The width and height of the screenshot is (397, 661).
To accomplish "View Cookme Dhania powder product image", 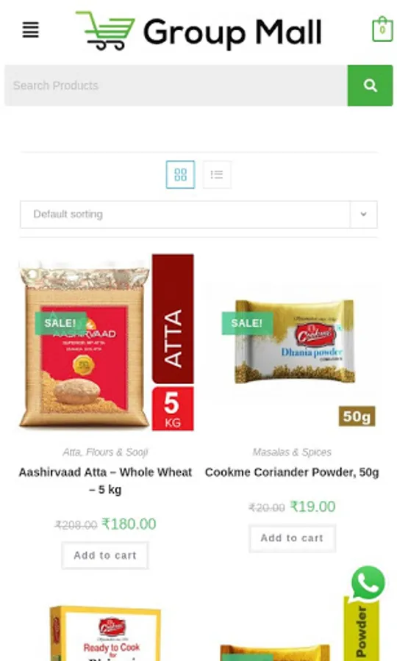I will [292, 342].
